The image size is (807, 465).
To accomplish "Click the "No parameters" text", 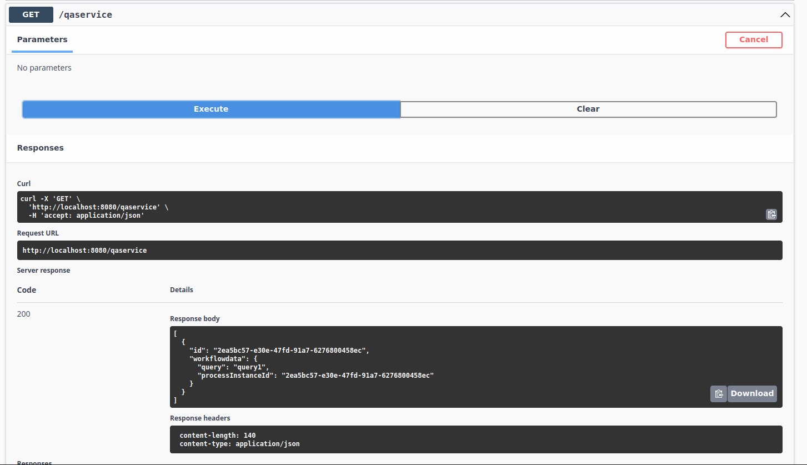I will (44, 68).
